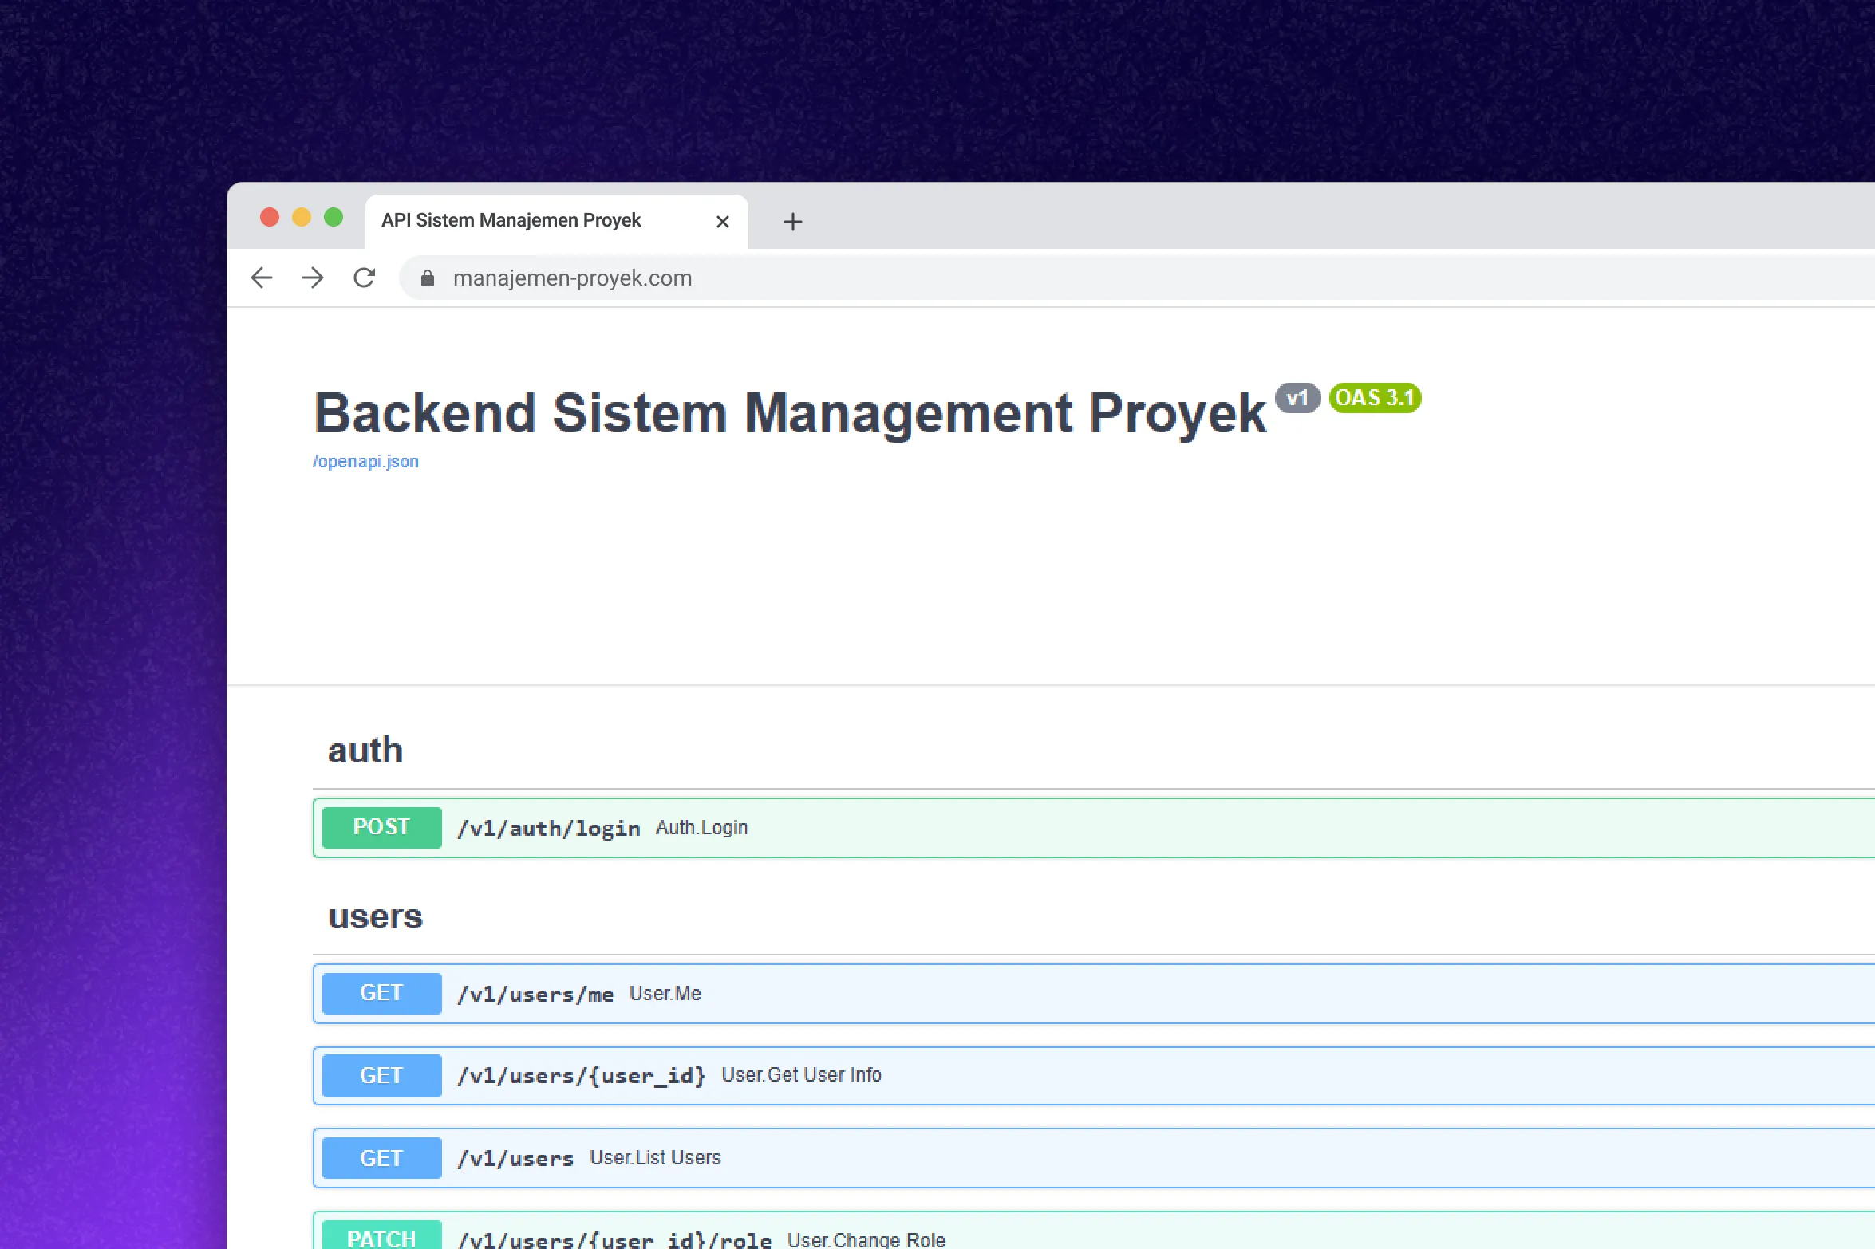Reload the manajemen-proyek.com page

pos(365,278)
